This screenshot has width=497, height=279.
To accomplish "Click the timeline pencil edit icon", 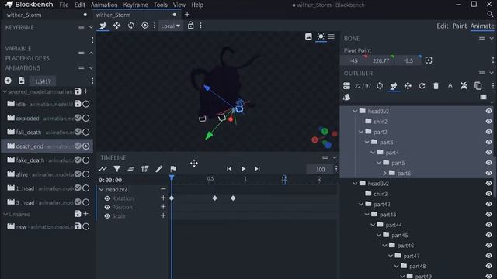I will pyautogui.click(x=158, y=169).
